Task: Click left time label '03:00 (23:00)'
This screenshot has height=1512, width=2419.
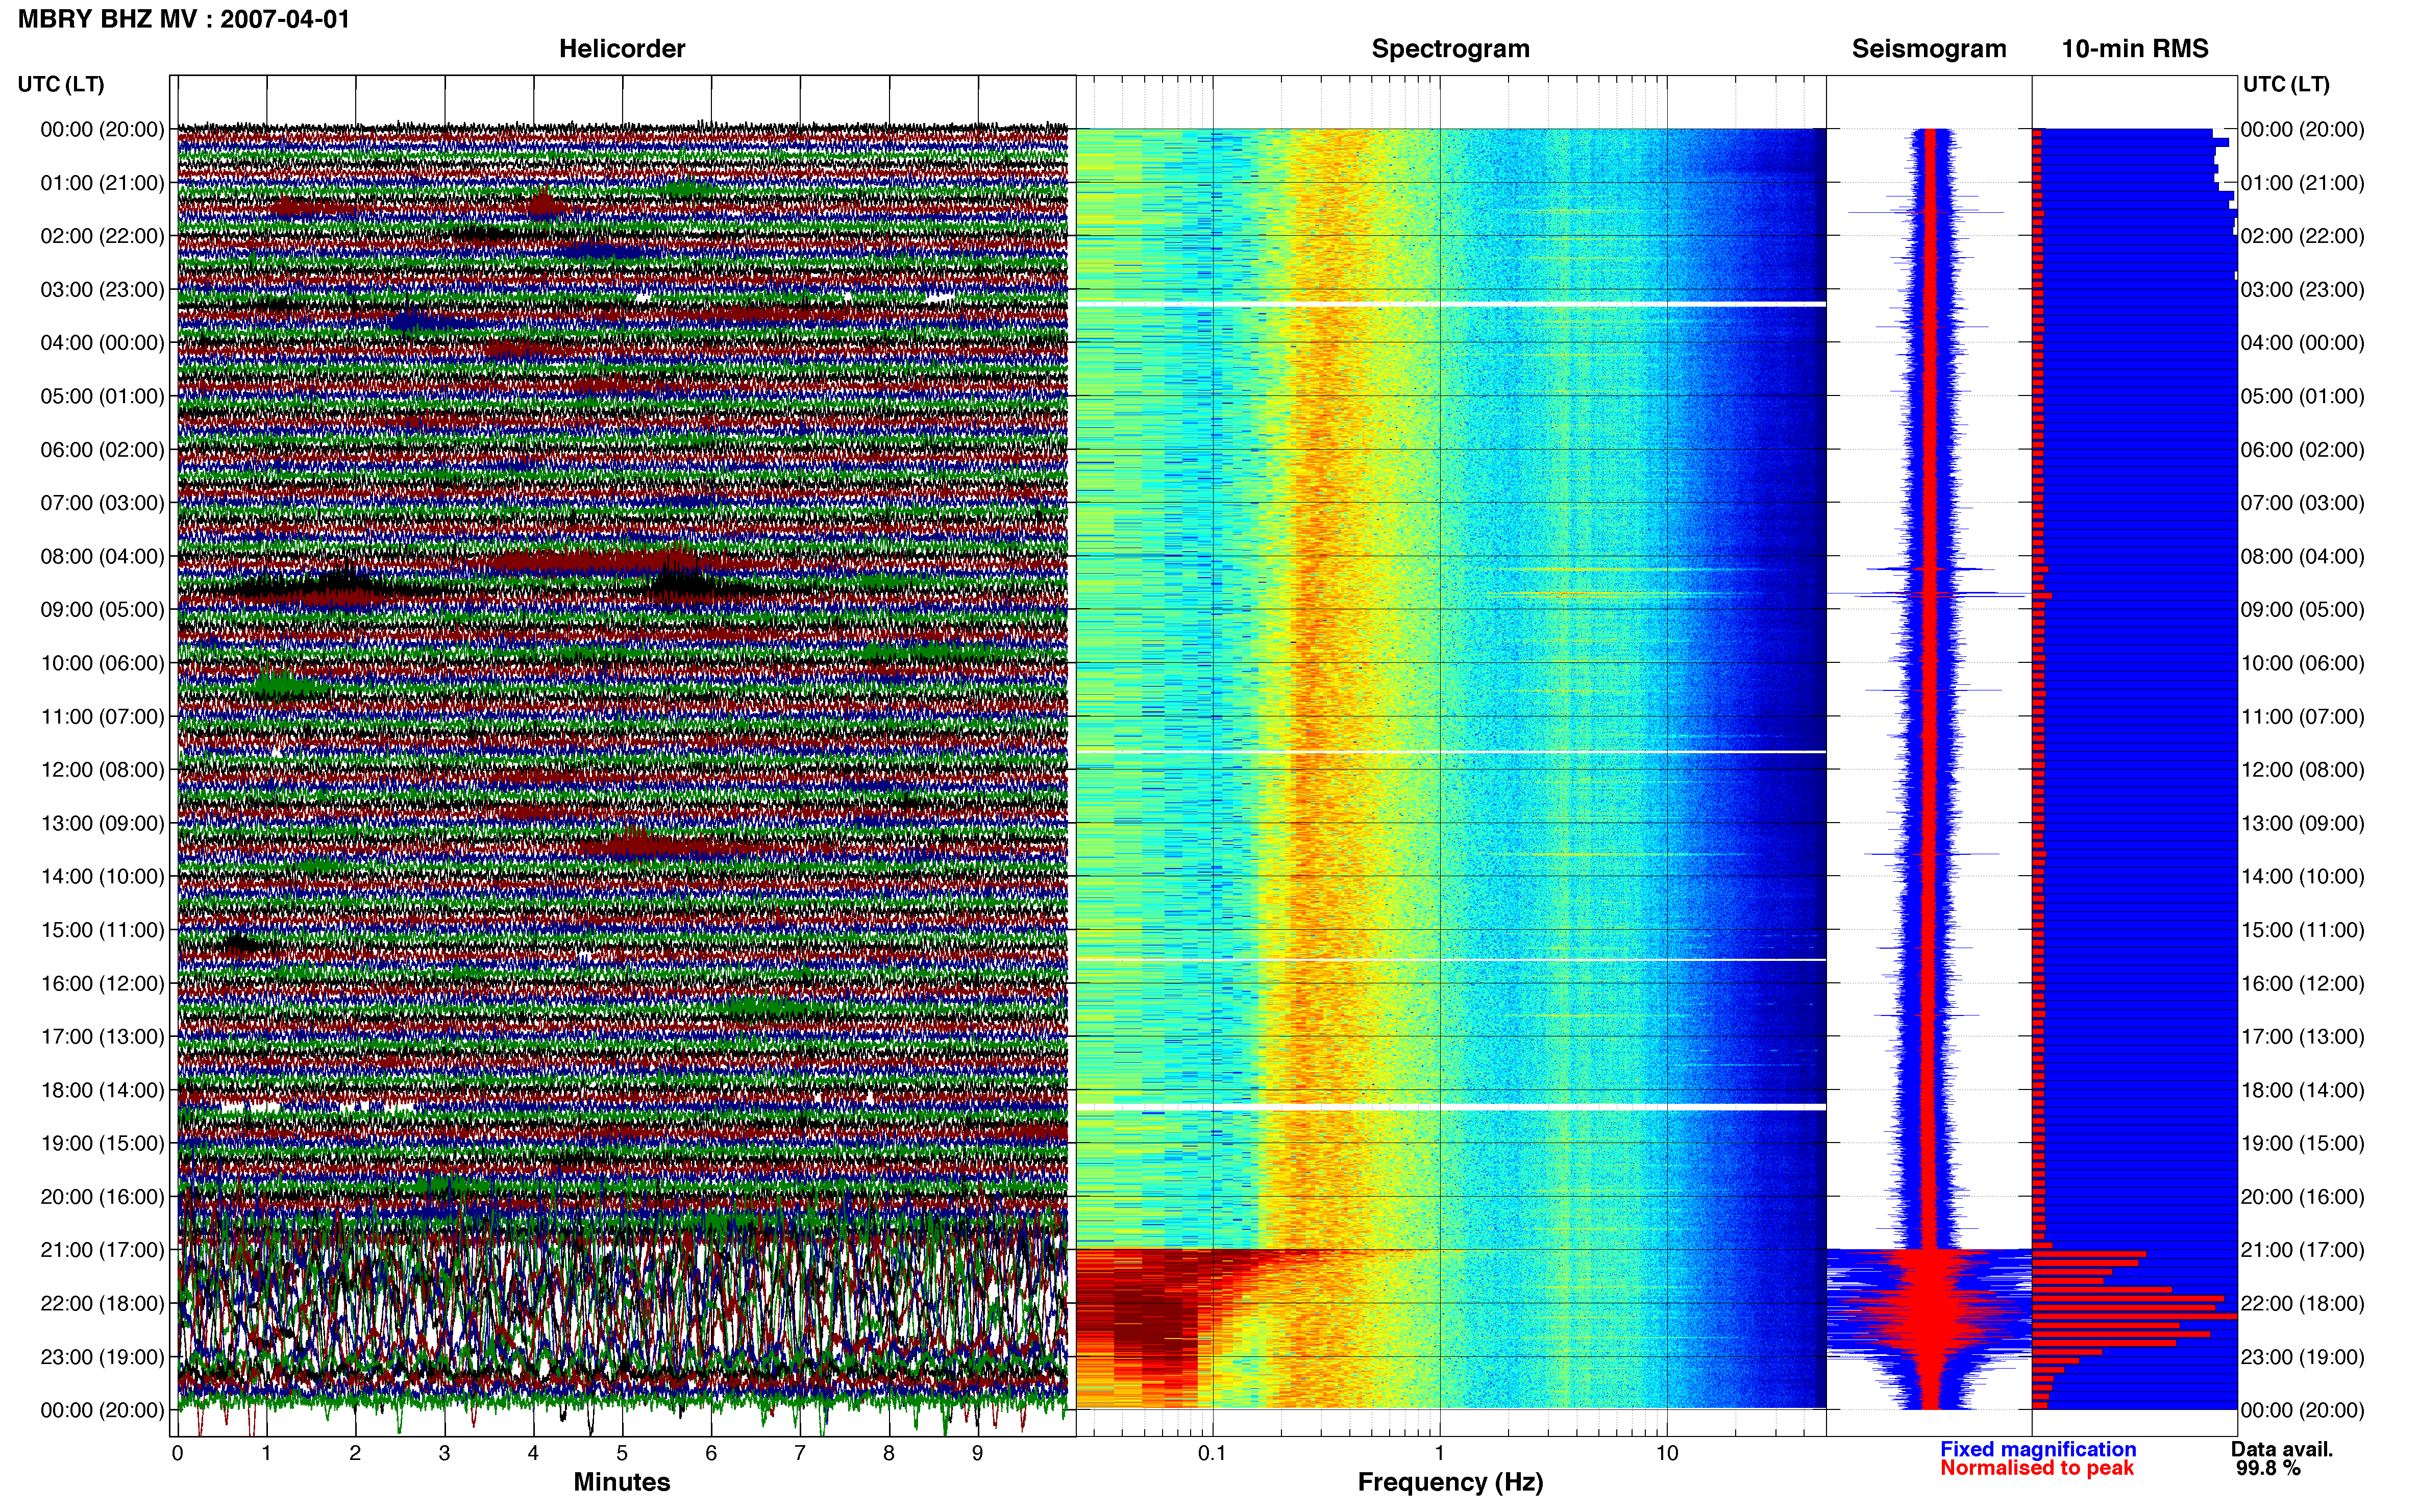Action: [x=102, y=290]
